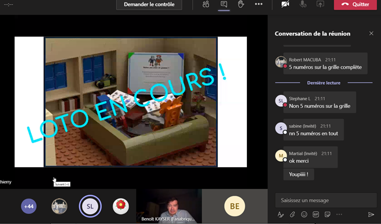This screenshot has height=224, width=381.
Task: Click the Saisissez un message field
Action: click(x=326, y=200)
